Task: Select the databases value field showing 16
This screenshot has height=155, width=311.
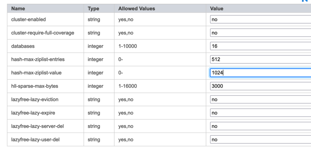Action: [x=260, y=46]
